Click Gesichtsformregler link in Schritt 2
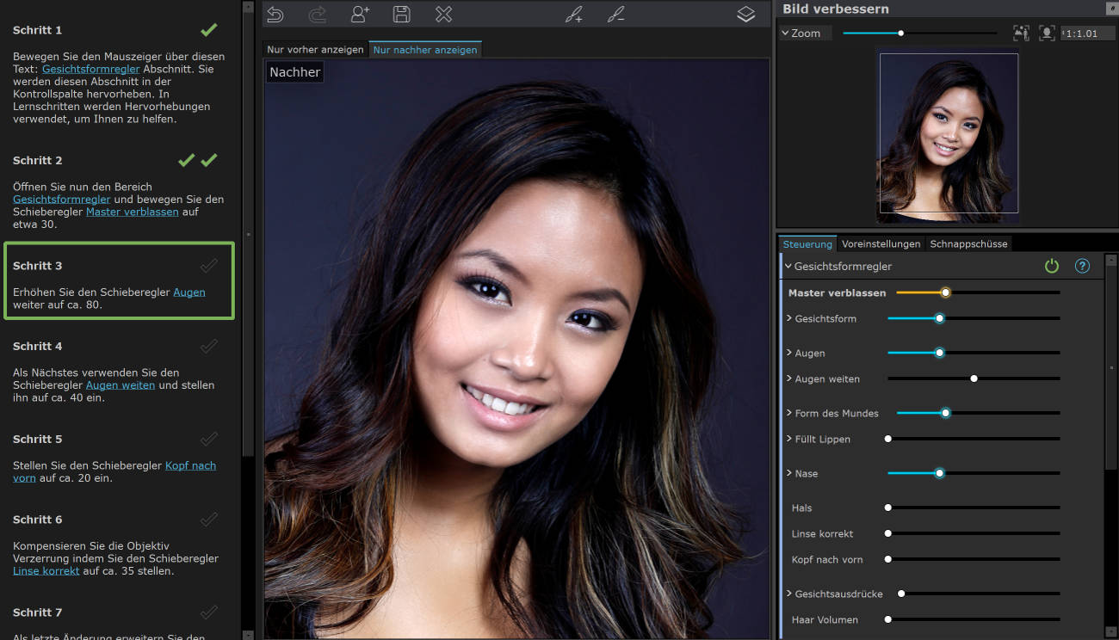 [x=62, y=200]
